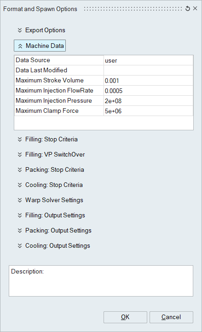Expand Cooling: Stop Criteria section
The height and width of the screenshot is (332, 202).
tap(50, 185)
